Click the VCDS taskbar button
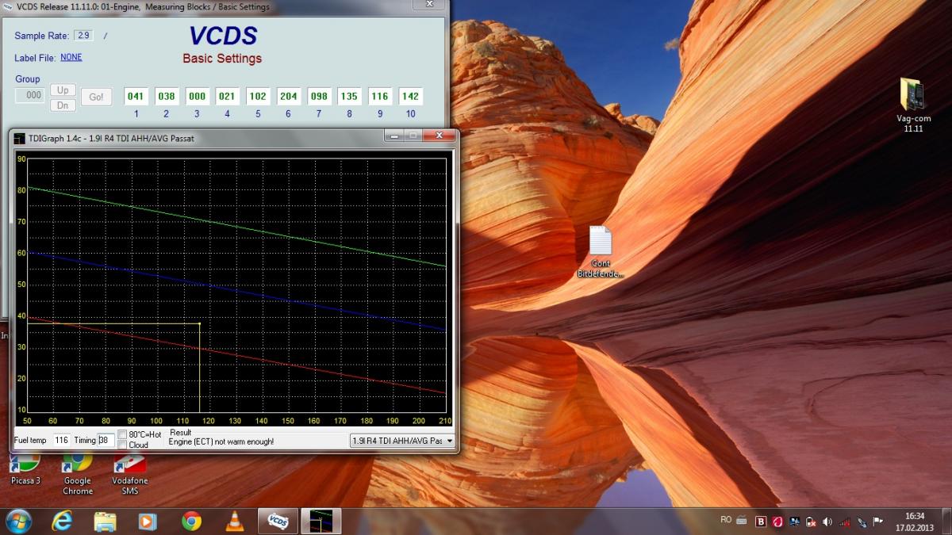 tap(278, 521)
